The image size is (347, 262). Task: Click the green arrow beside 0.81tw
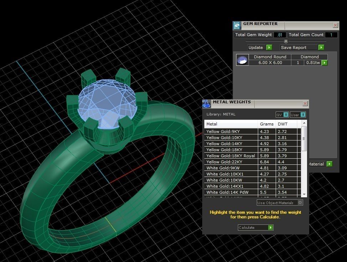325,63
